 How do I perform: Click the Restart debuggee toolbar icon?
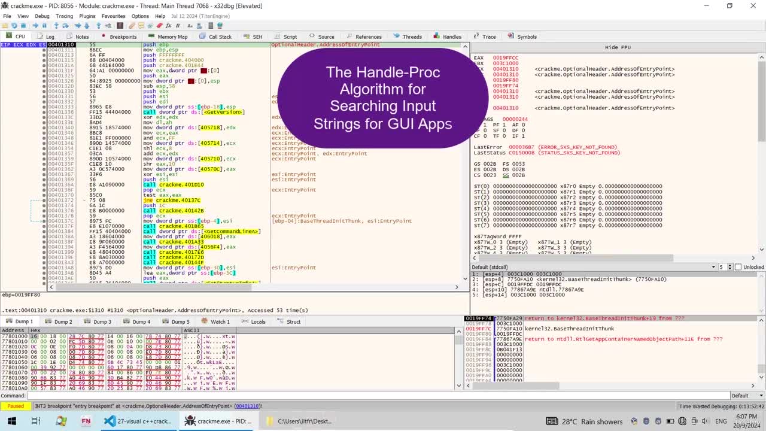14,26
